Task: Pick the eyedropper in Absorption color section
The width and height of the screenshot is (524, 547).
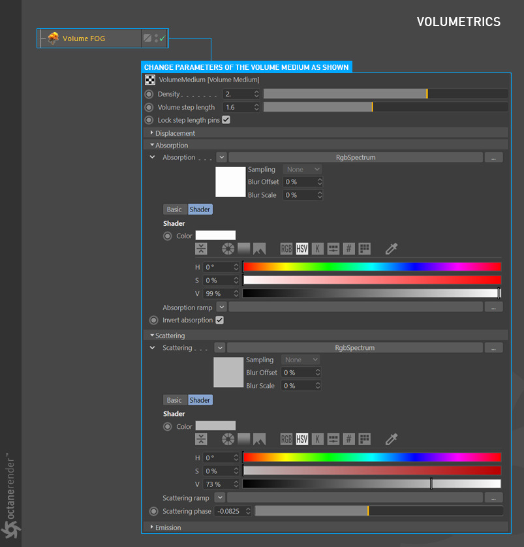Action: [392, 249]
